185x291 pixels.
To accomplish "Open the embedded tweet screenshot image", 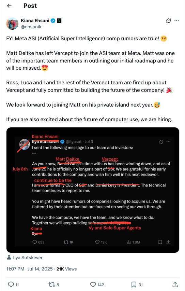I will [x=93, y=190].
